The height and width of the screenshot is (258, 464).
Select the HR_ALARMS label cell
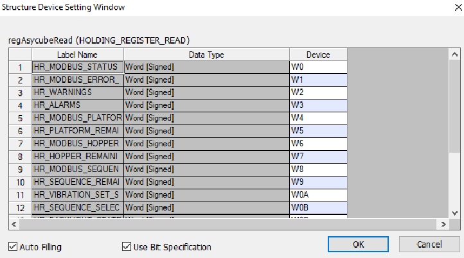click(77, 105)
